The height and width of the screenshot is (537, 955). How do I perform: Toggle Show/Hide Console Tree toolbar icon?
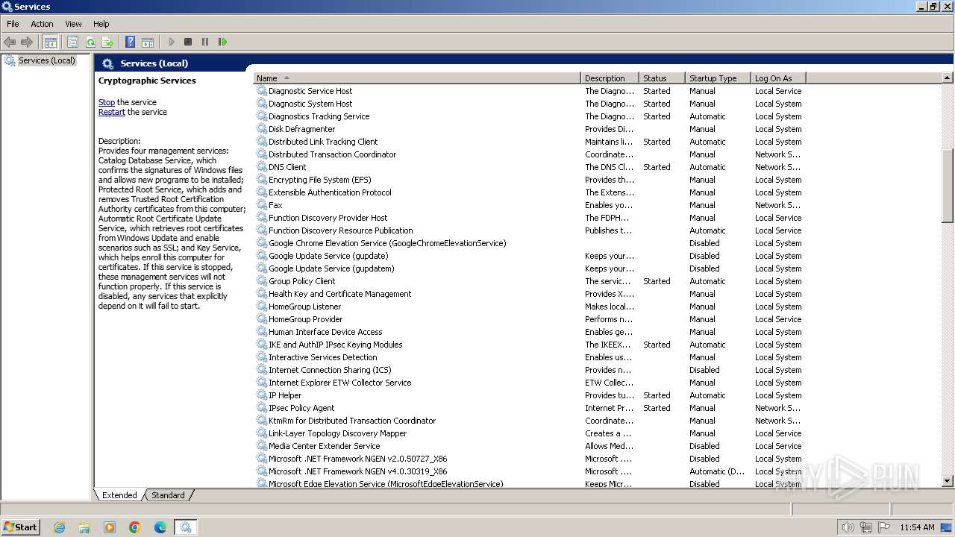pyautogui.click(x=51, y=43)
